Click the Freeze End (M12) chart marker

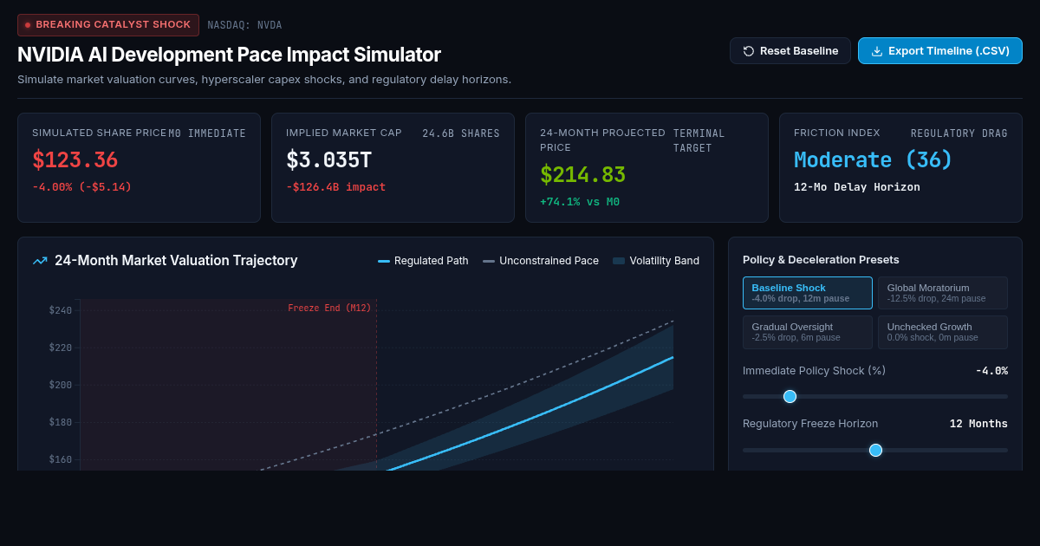tap(329, 308)
